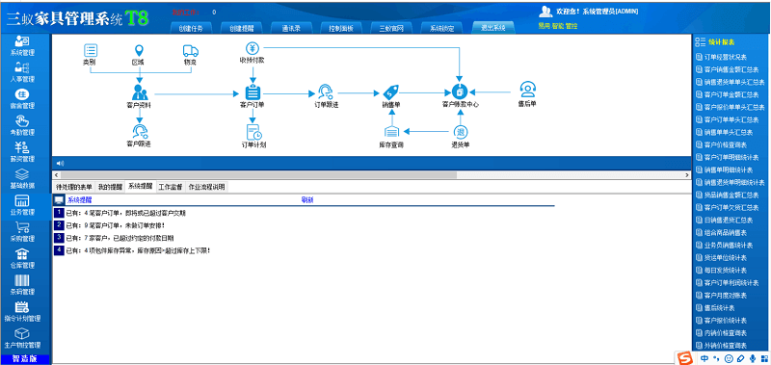The height and width of the screenshot is (365, 771).
Task: Open the 三蚁官网 tab
Action: click(391, 28)
